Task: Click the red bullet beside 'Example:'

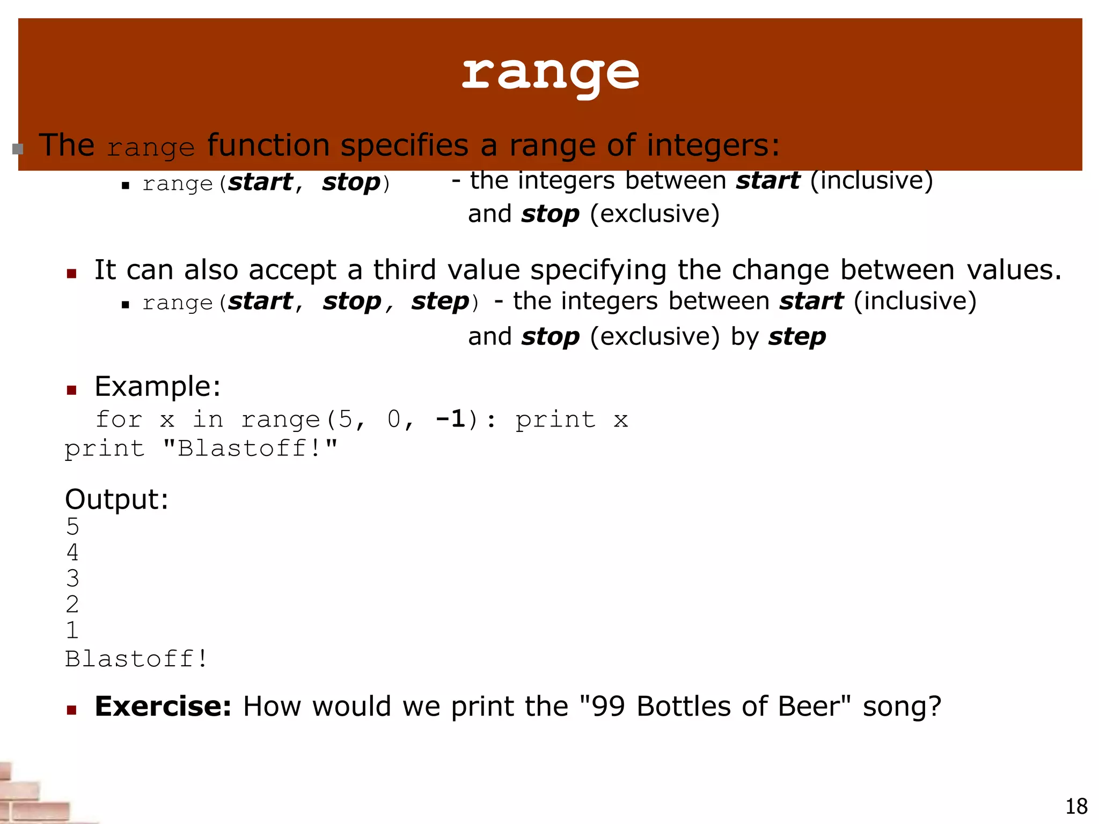Action: (71, 390)
